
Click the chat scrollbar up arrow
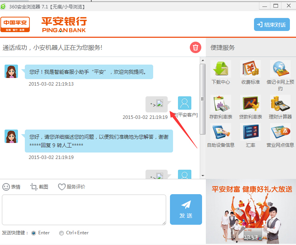tap(203, 60)
